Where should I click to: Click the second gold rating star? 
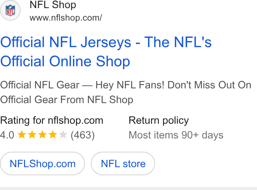pyautogui.click(x=32, y=134)
